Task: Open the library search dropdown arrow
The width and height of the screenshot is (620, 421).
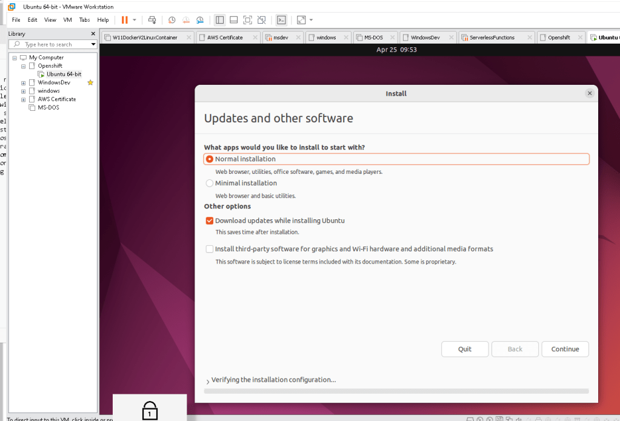Action: pyautogui.click(x=93, y=44)
